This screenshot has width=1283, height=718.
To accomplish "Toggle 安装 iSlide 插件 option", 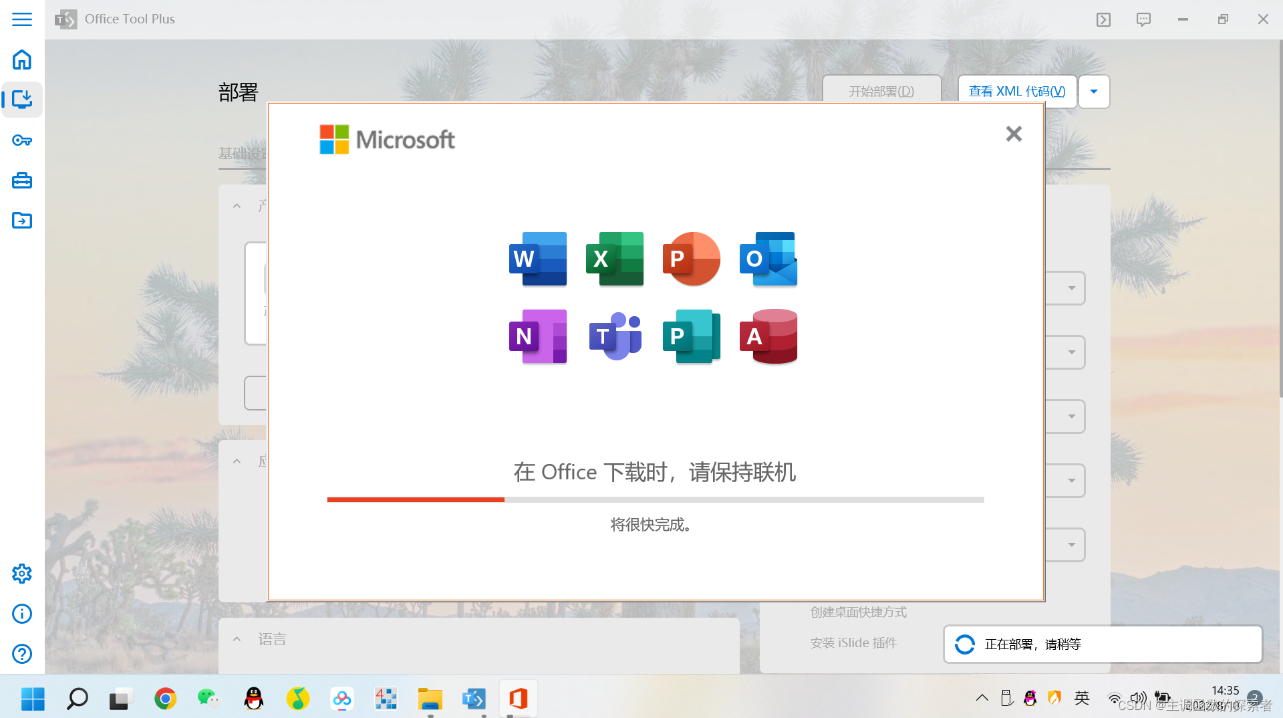I will pyautogui.click(x=853, y=642).
